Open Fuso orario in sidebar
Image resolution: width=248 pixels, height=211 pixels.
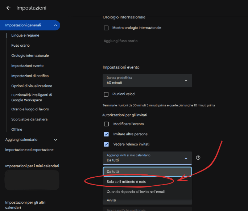(x=21, y=46)
